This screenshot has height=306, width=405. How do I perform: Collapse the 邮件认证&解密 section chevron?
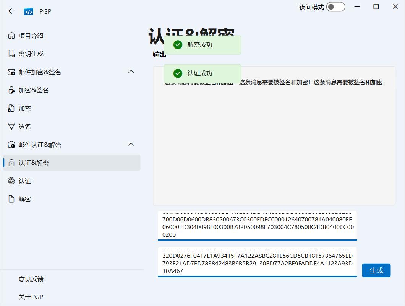click(x=131, y=144)
